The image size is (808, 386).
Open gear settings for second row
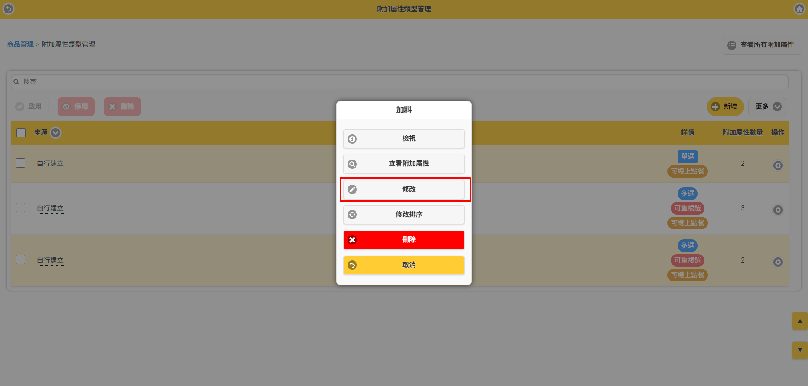(778, 210)
